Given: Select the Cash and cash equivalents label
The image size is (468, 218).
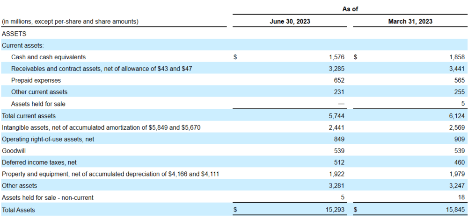Looking at the screenshot, I should pyautogui.click(x=48, y=57).
